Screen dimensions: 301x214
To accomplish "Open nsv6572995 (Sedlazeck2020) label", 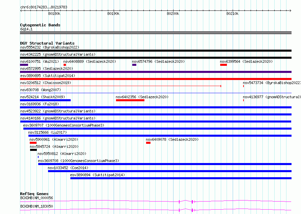I will tap(47, 69).
